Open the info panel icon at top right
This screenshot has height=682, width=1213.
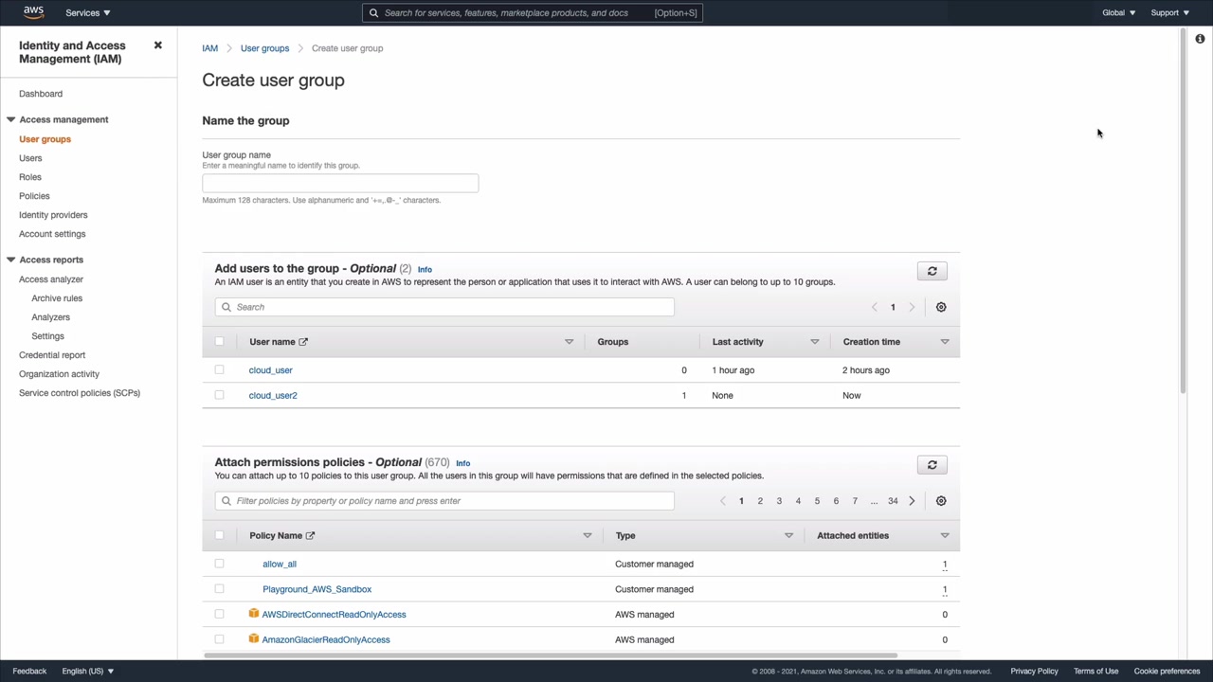1200,39
